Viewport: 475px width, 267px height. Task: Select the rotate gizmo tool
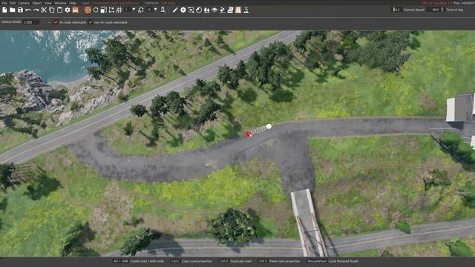(96, 10)
